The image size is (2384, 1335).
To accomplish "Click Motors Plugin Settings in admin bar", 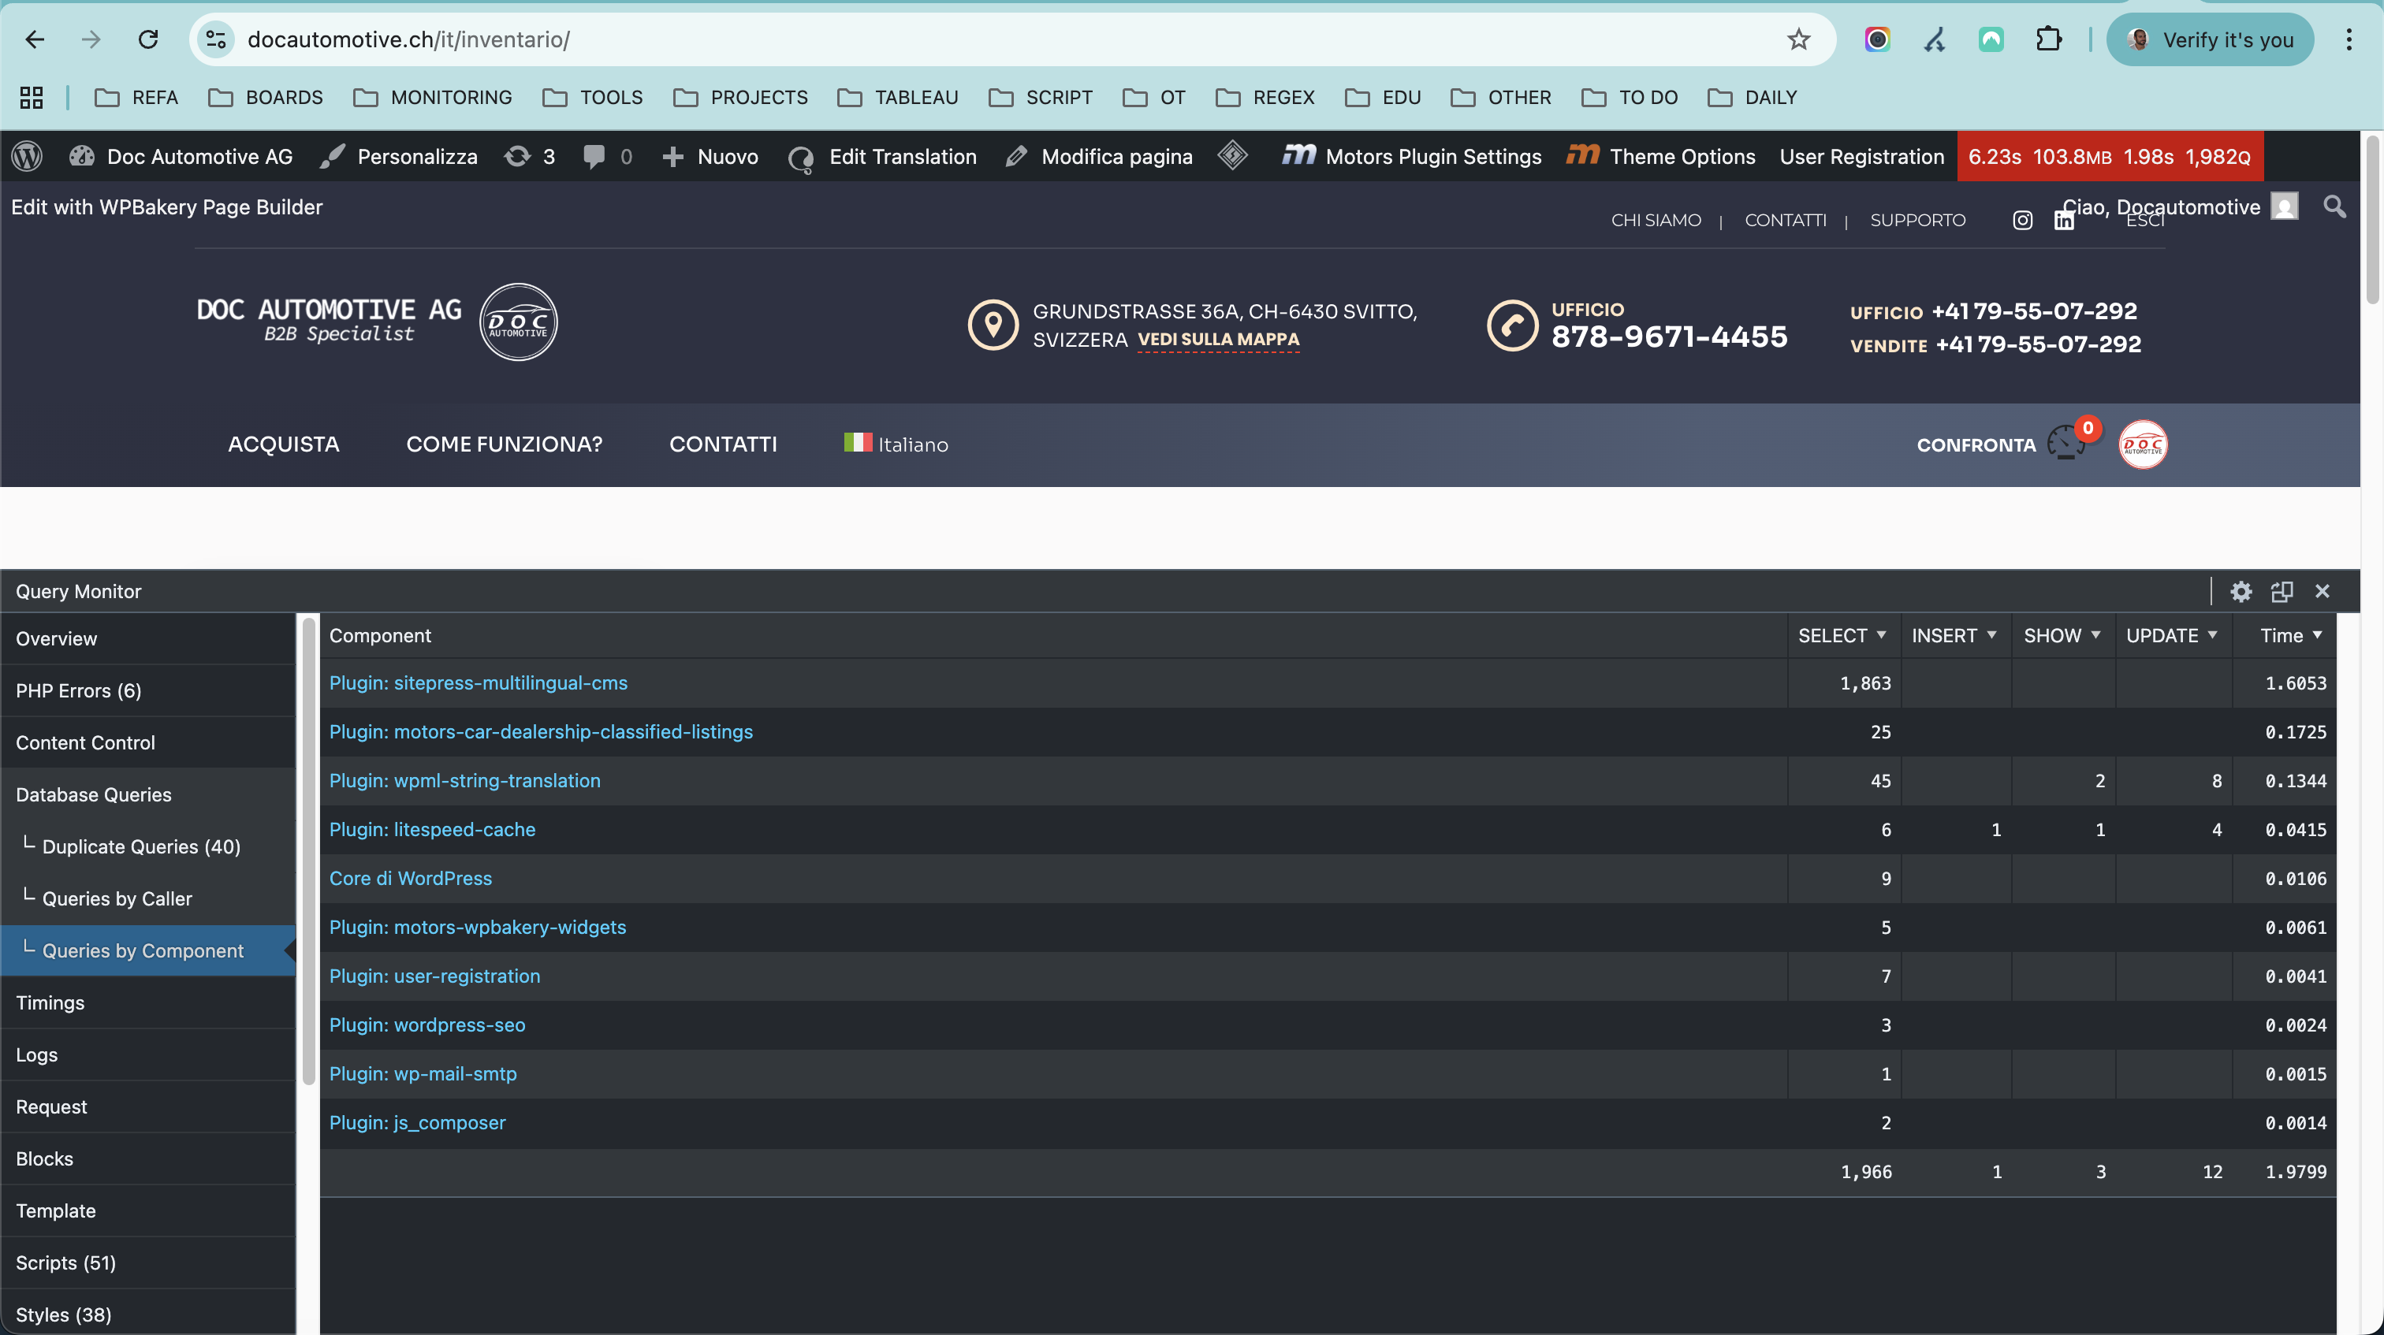I will (x=1411, y=156).
